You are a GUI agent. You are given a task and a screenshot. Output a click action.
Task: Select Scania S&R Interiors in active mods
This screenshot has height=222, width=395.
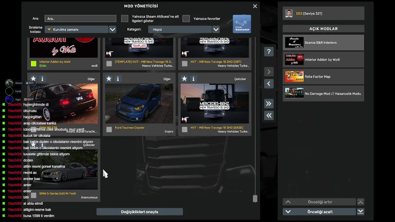pos(323,43)
